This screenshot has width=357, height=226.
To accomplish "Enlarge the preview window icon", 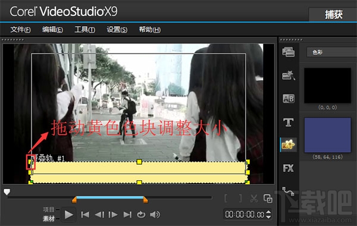I will [268, 199].
